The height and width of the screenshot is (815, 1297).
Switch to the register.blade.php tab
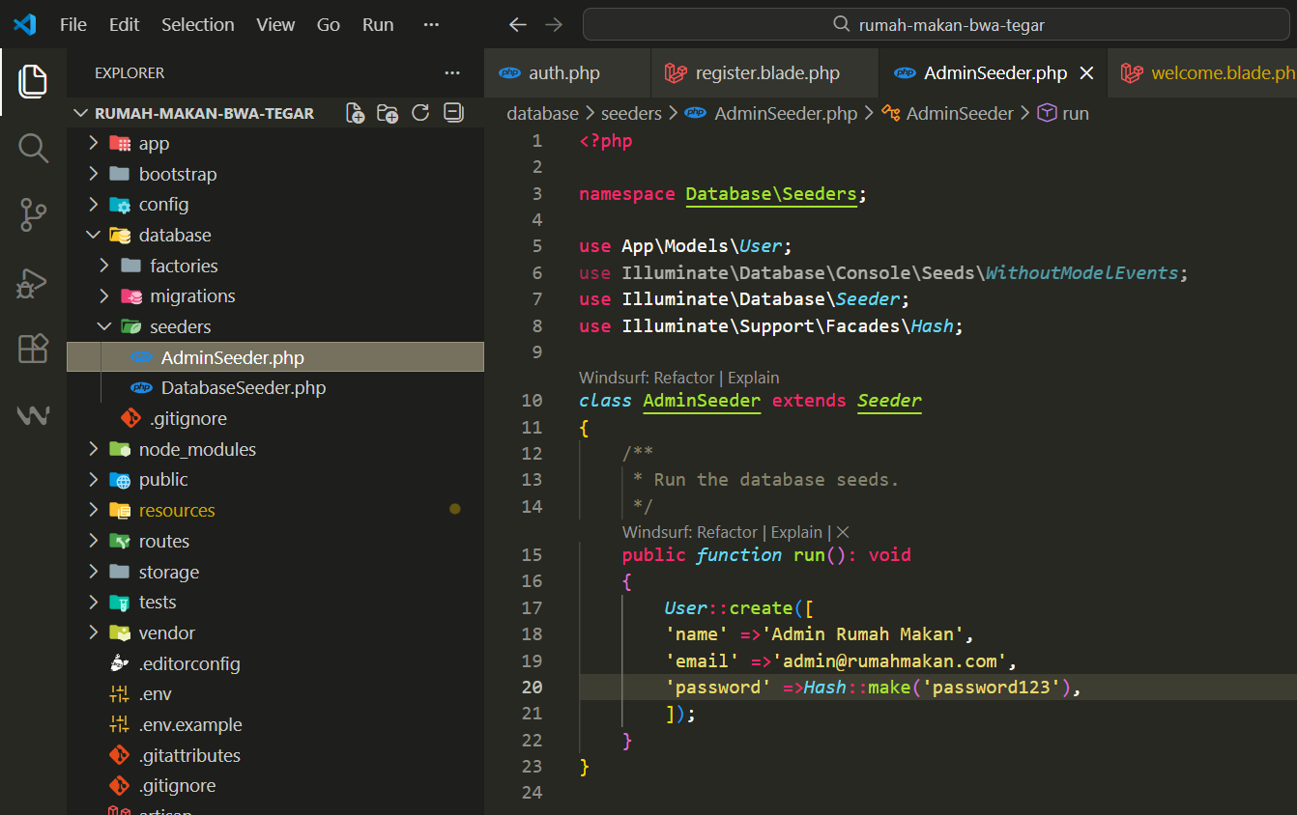pyautogui.click(x=767, y=73)
